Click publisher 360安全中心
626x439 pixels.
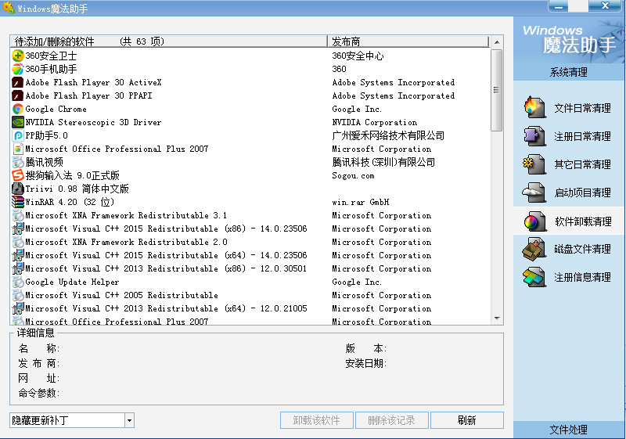pos(358,56)
